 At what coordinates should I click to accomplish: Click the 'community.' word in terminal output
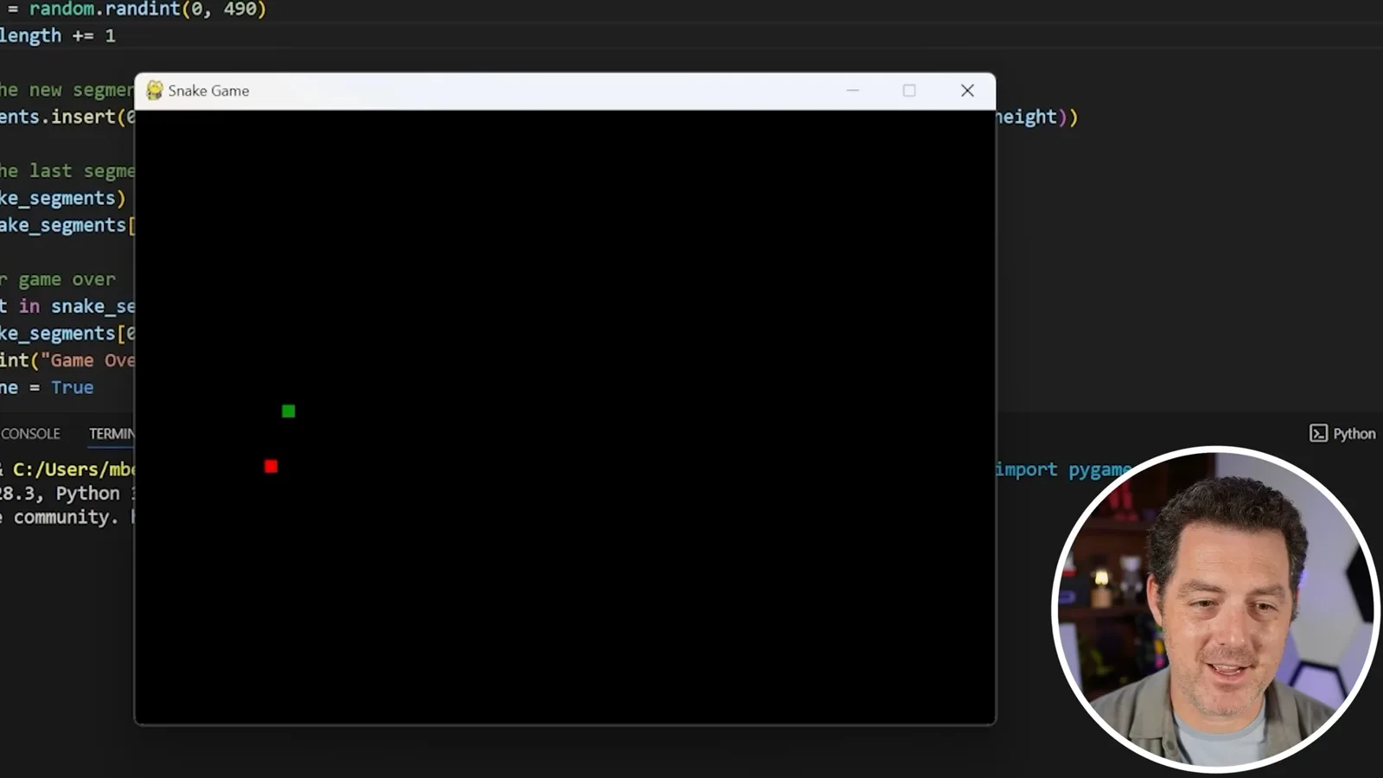click(66, 517)
